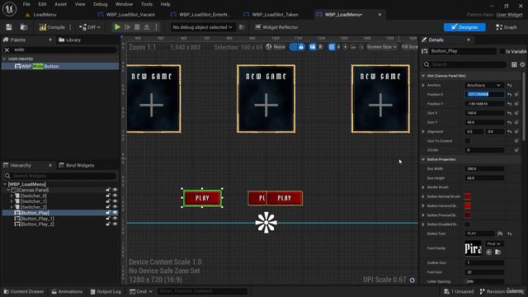528x297 pixels.
Task: Check the Size To Content checkbox
Action: pos(468,141)
